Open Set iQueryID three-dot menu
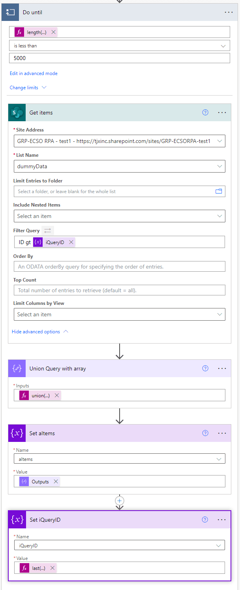This screenshot has width=240, height=590. [222, 520]
